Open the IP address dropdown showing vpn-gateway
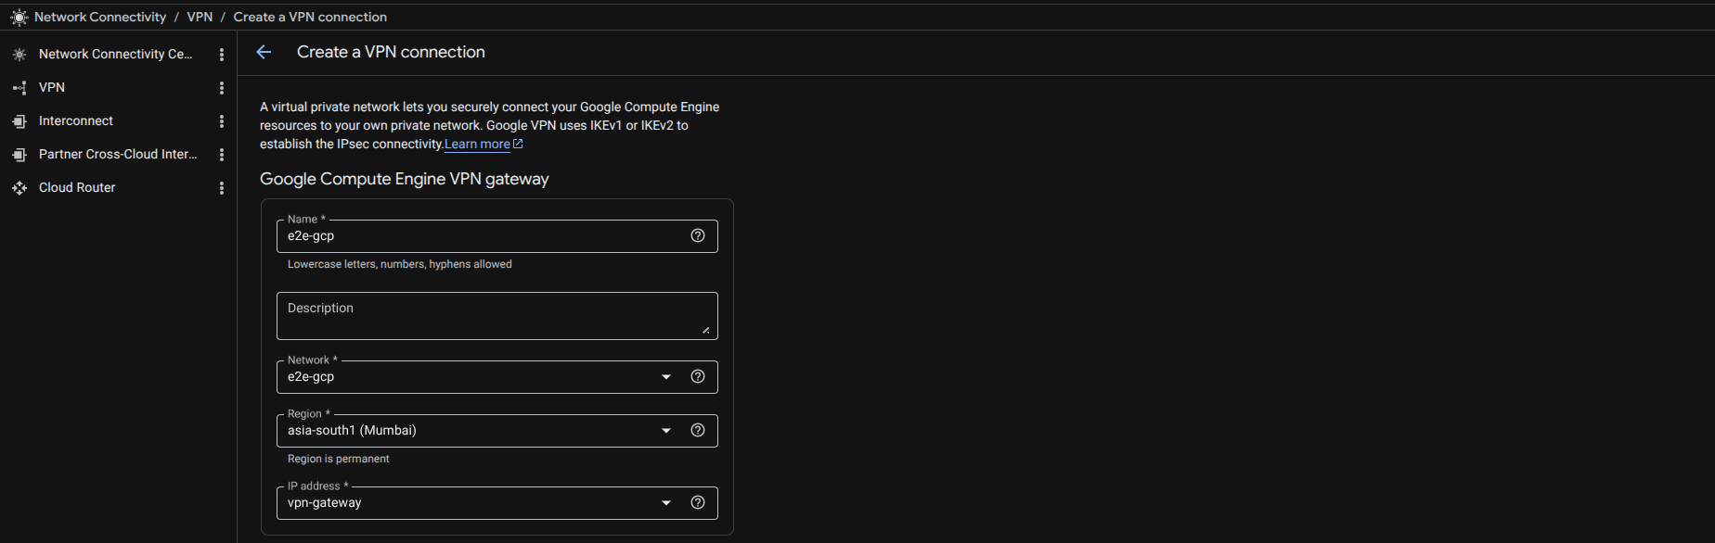This screenshot has height=543, width=1715. click(x=496, y=503)
